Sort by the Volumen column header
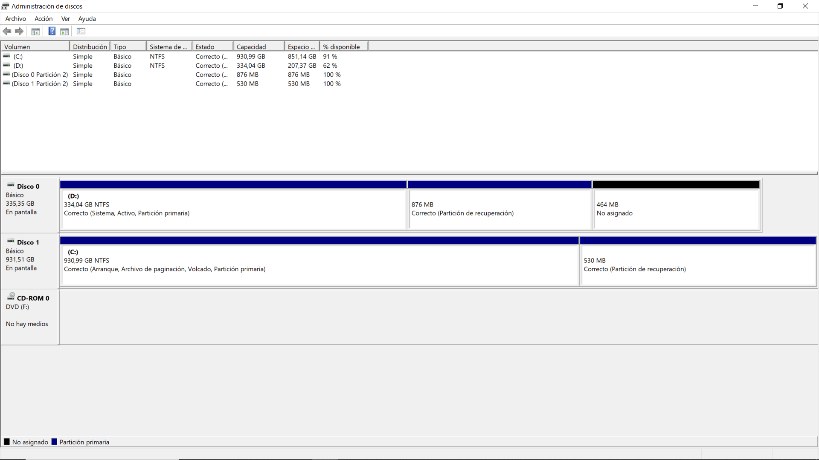 [x=17, y=47]
